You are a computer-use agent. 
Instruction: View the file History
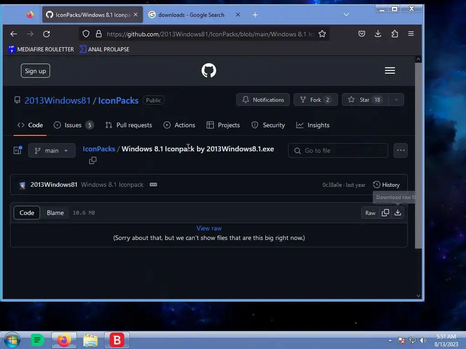(386, 185)
